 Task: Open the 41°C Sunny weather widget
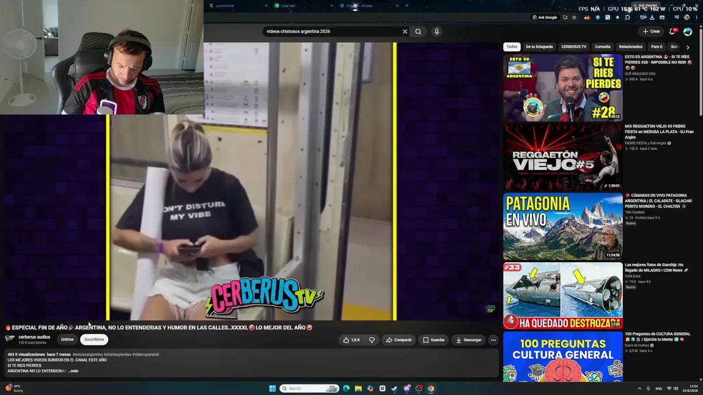14,388
